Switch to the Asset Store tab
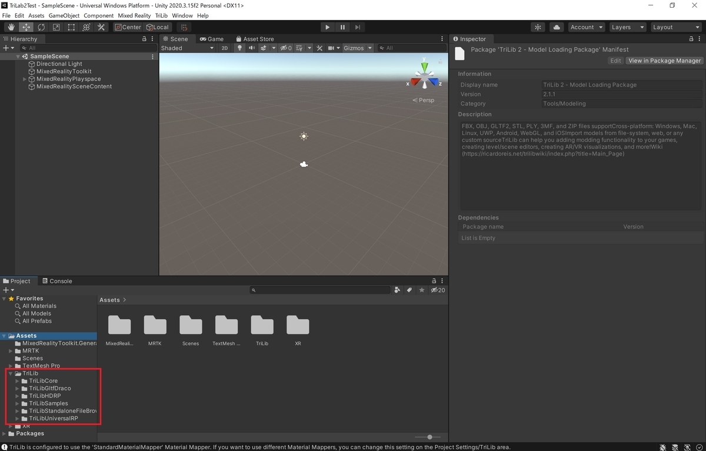Image resolution: width=706 pixels, height=451 pixels. pyautogui.click(x=255, y=39)
